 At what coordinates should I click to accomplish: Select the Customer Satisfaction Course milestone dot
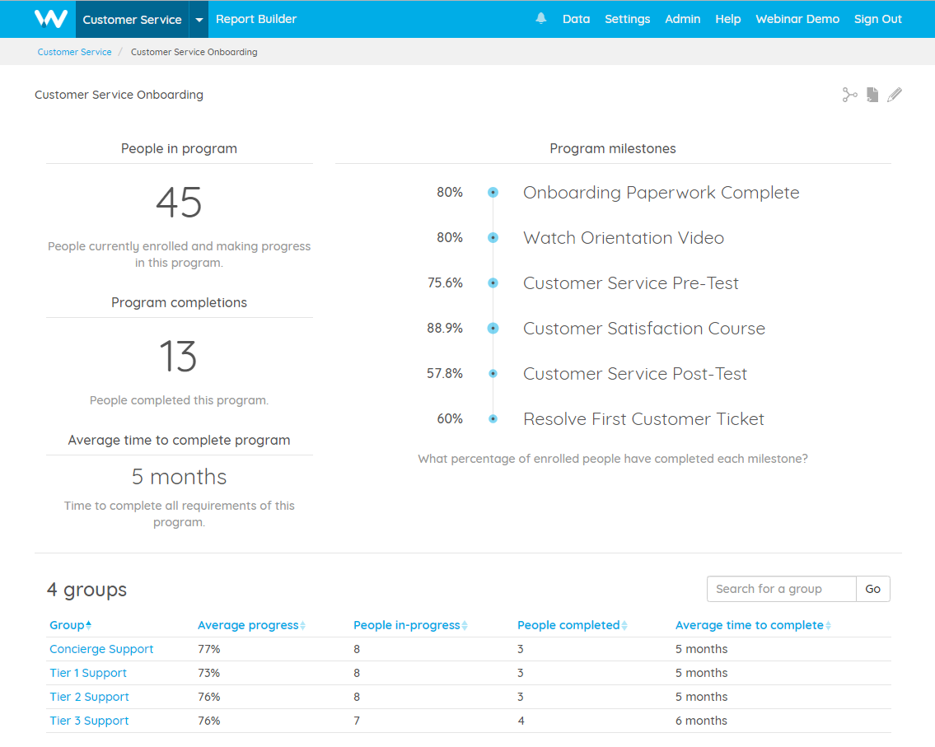point(493,328)
